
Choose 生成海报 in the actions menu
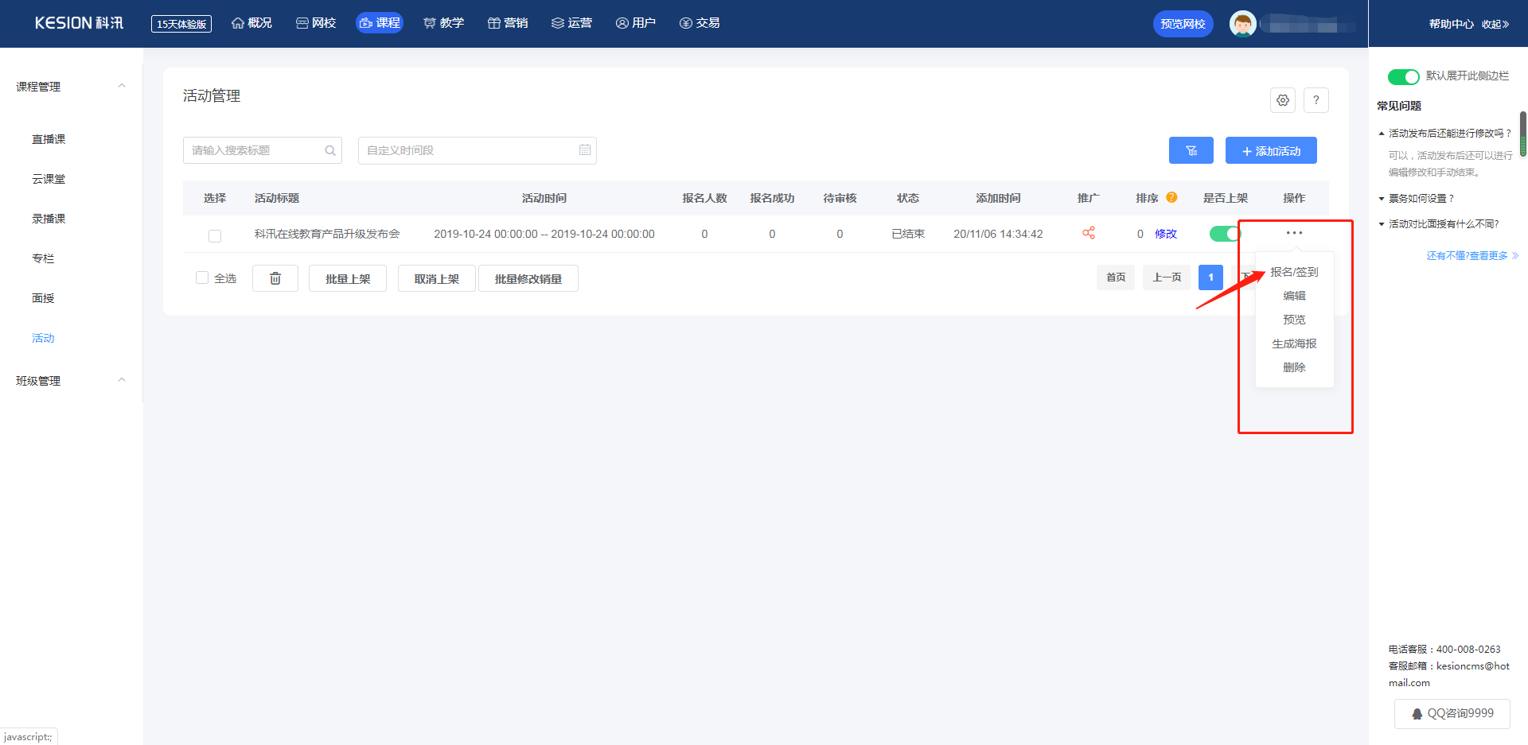(1294, 343)
